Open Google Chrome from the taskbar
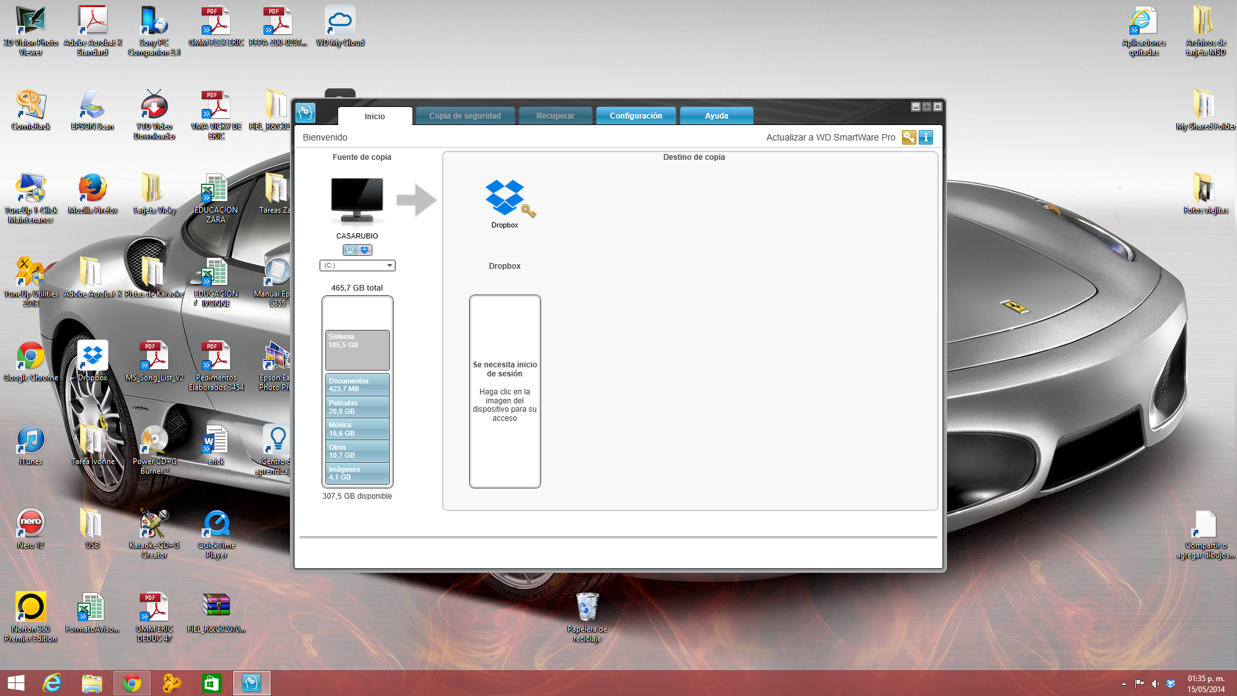The height and width of the screenshot is (696, 1237). 132,682
